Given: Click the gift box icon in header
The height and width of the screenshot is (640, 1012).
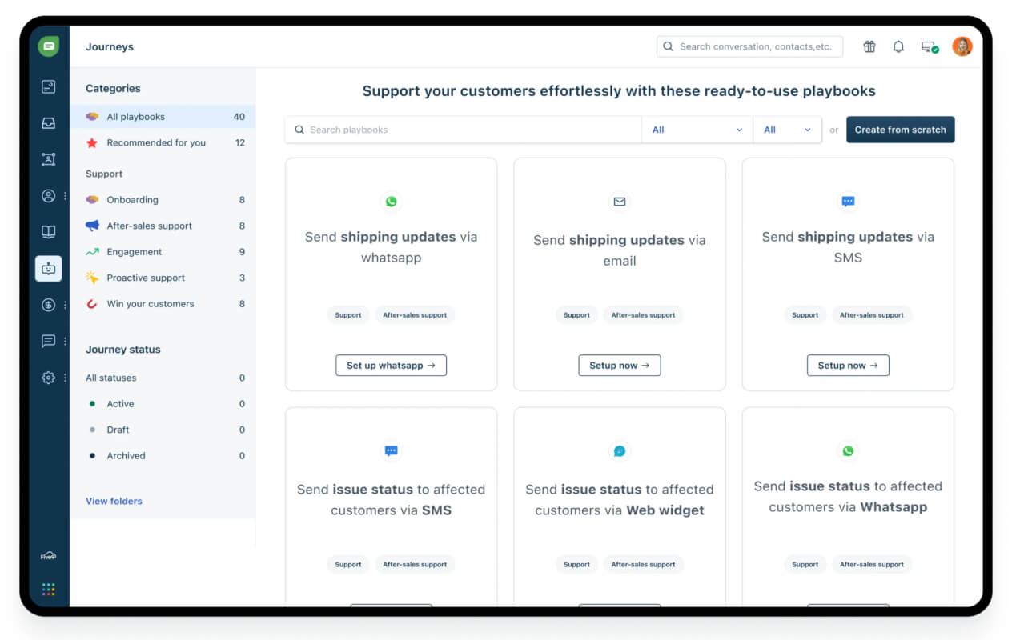Looking at the screenshot, I should pyautogui.click(x=869, y=46).
